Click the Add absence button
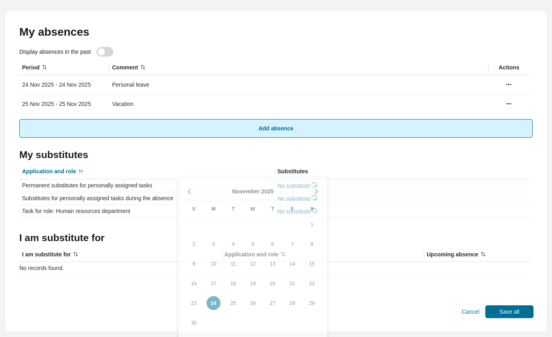The width and height of the screenshot is (552, 337). click(x=276, y=128)
